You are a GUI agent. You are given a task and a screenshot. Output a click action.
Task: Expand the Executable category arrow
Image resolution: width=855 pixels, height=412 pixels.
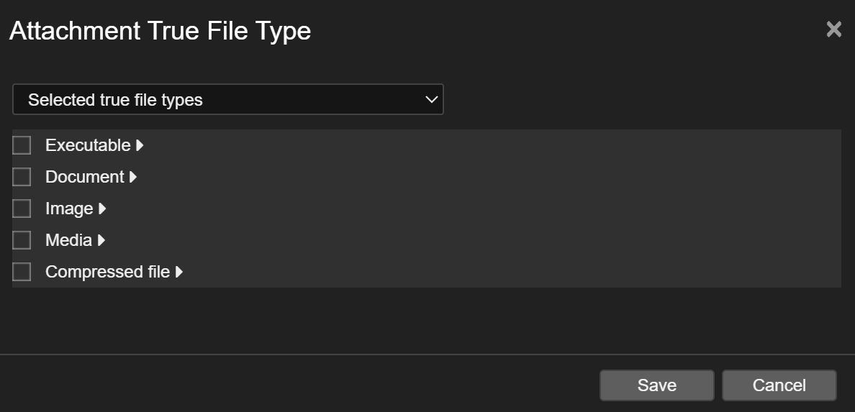point(140,145)
